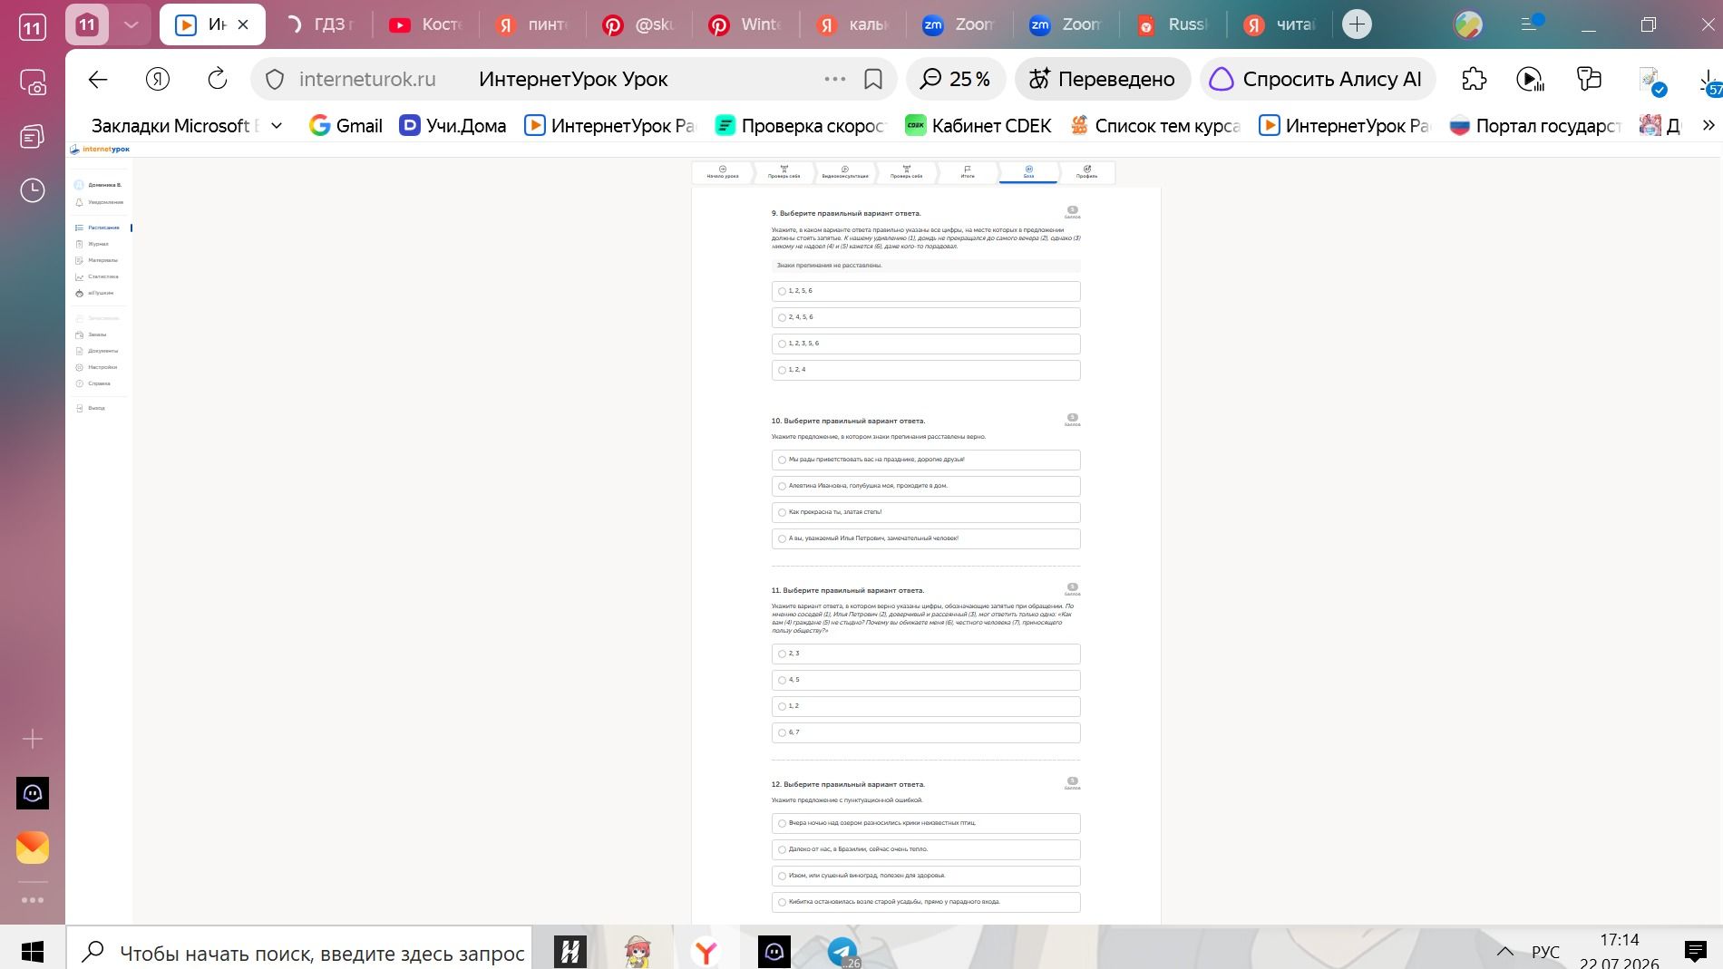
Task: Choose 'Мы рады приветствовать вас' option
Action: 926,460
